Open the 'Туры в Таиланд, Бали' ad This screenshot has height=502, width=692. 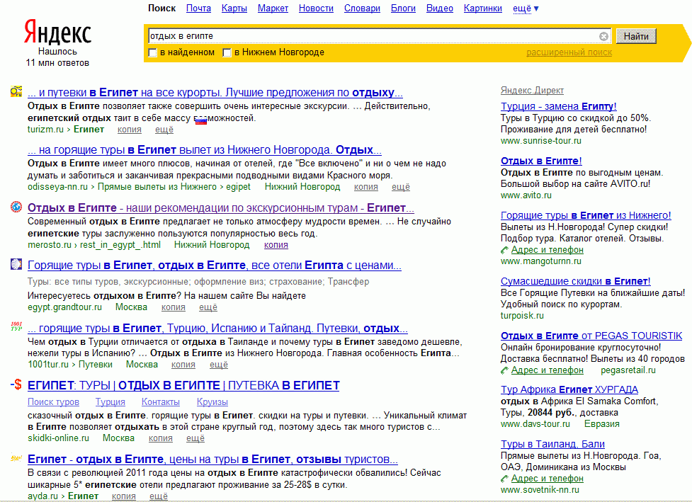click(552, 445)
